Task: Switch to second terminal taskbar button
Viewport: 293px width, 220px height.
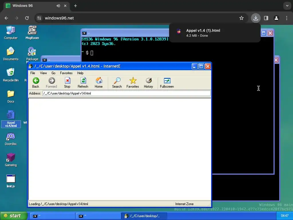Action: pyautogui.click(x=98, y=216)
